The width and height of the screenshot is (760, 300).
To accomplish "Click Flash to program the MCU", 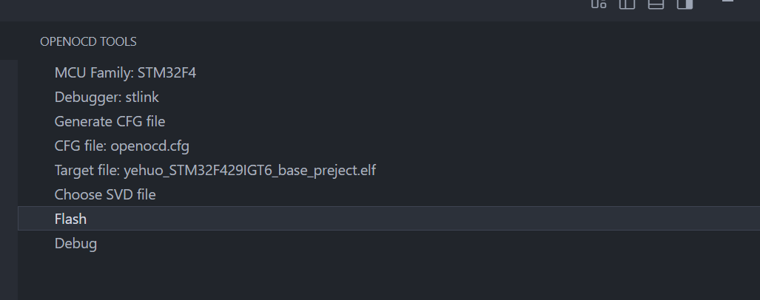I will (70, 219).
